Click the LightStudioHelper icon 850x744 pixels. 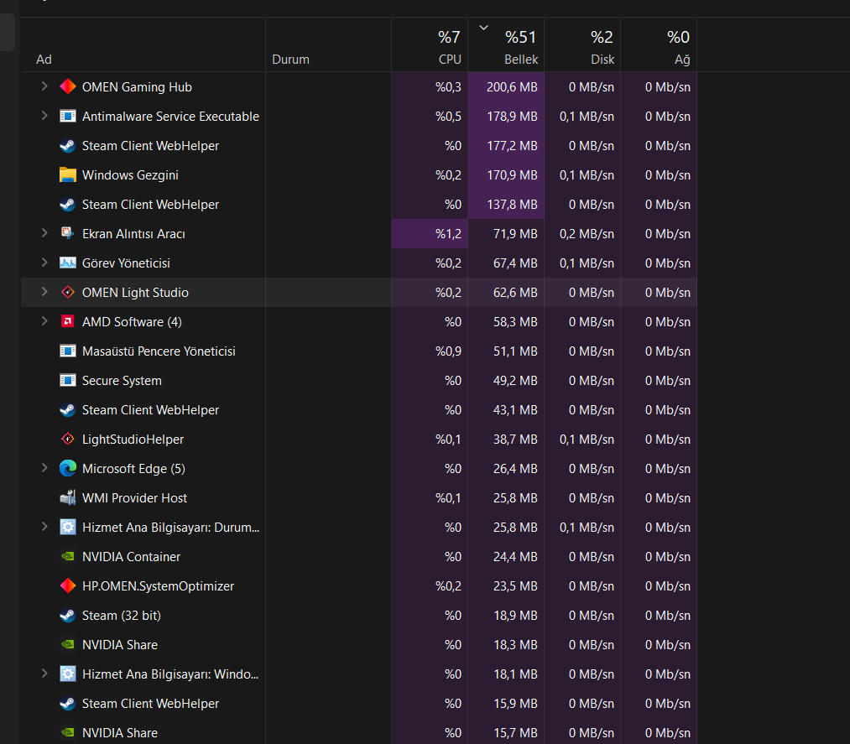pos(68,439)
